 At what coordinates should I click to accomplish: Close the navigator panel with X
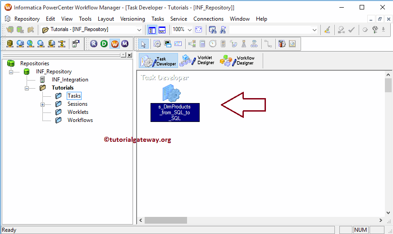coord(130,55)
